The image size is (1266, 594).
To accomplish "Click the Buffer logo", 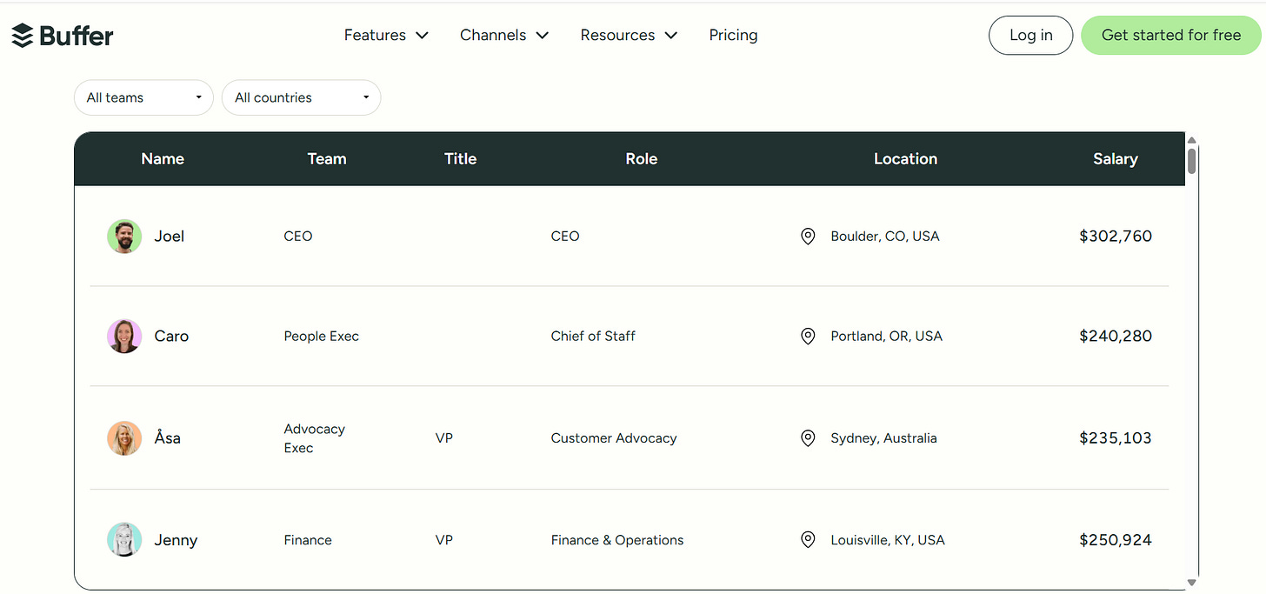I will [63, 36].
